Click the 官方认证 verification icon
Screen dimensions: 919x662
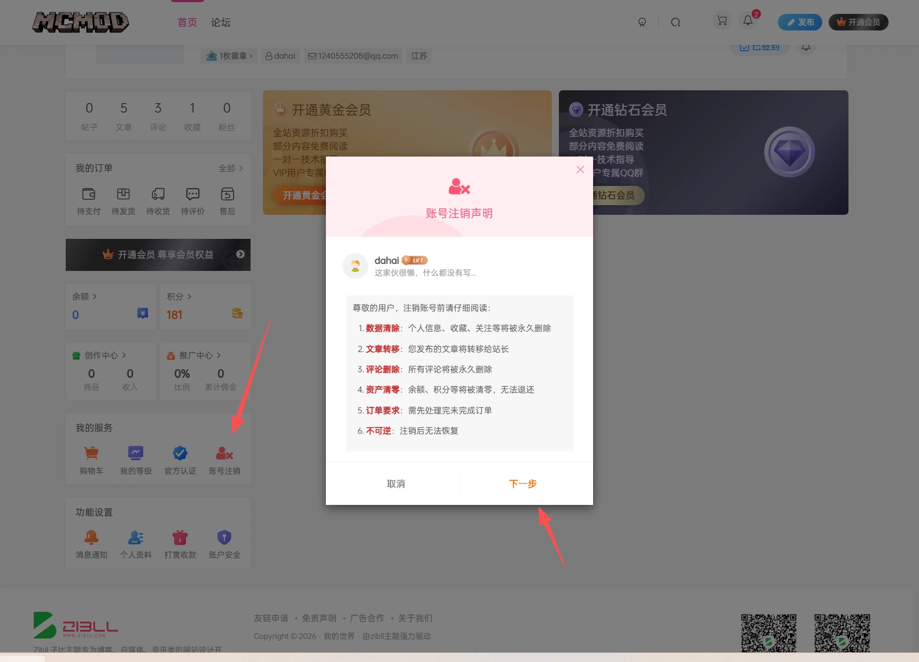coord(180,458)
